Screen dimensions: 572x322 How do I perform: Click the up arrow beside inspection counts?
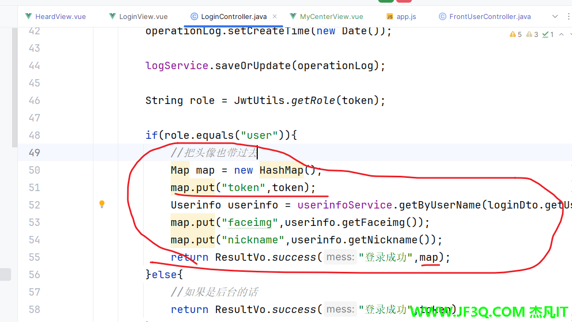562,34
